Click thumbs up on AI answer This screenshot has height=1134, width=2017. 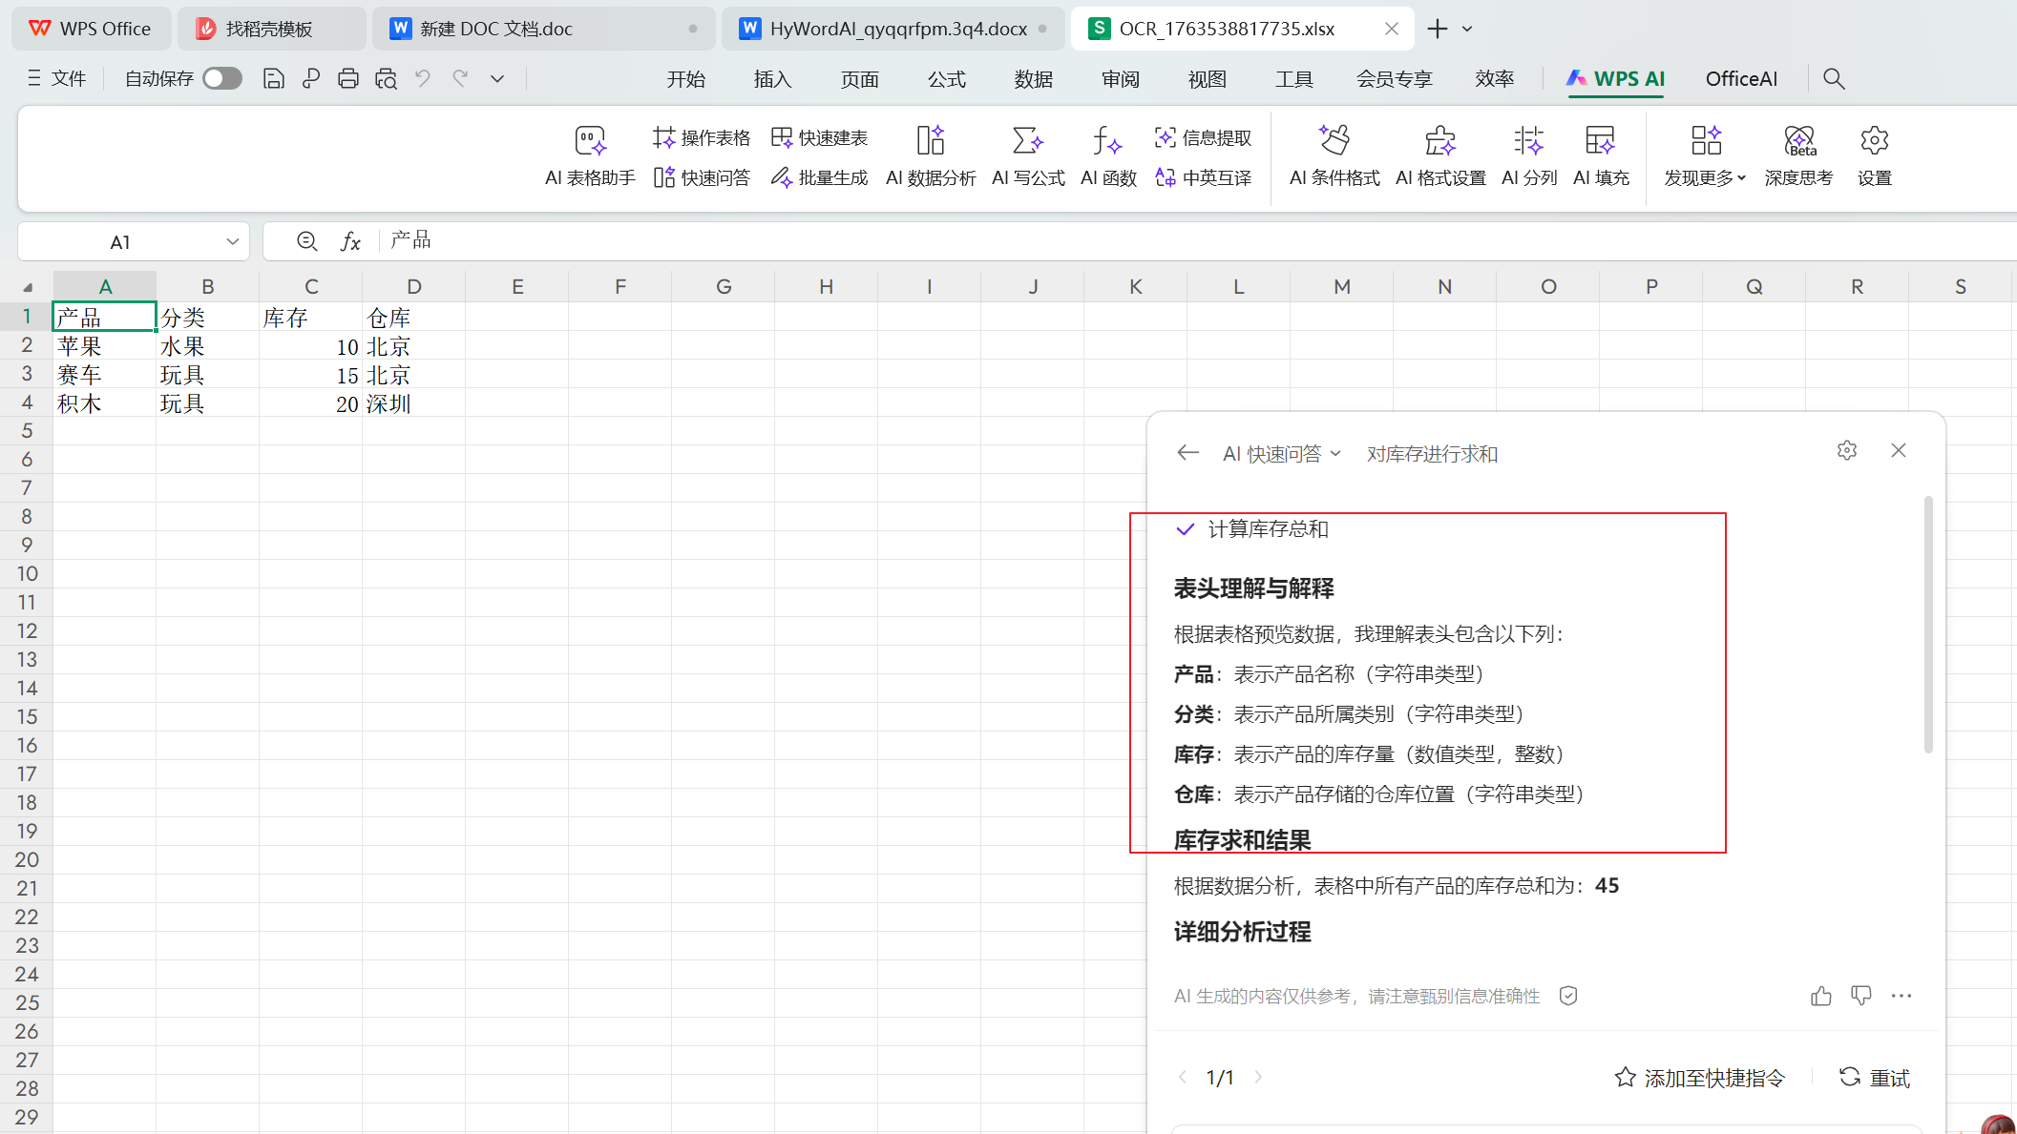coord(1820,997)
